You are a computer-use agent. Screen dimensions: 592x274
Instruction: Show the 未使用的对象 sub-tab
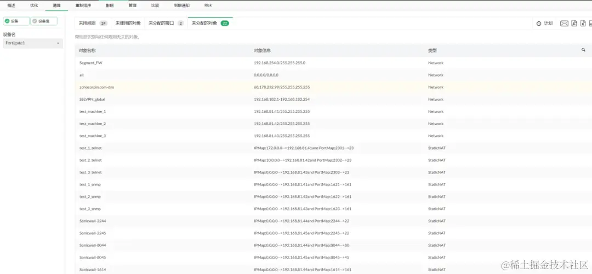pyautogui.click(x=128, y=24)
